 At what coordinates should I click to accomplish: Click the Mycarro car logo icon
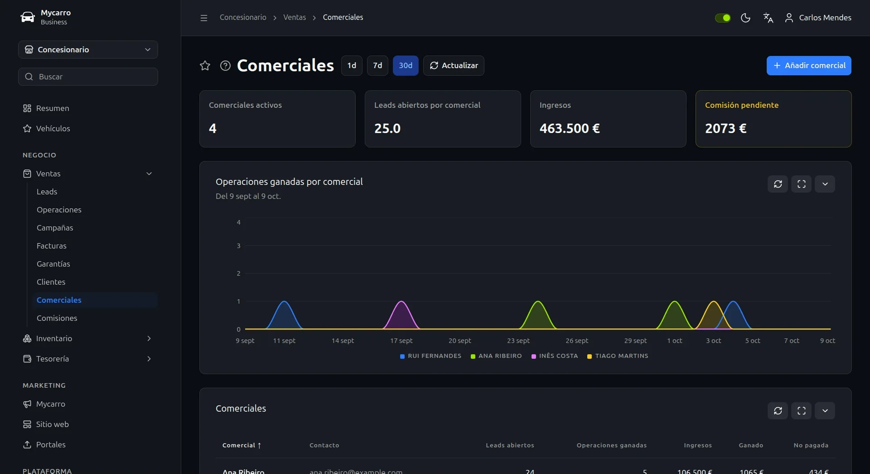coord(28,17)
